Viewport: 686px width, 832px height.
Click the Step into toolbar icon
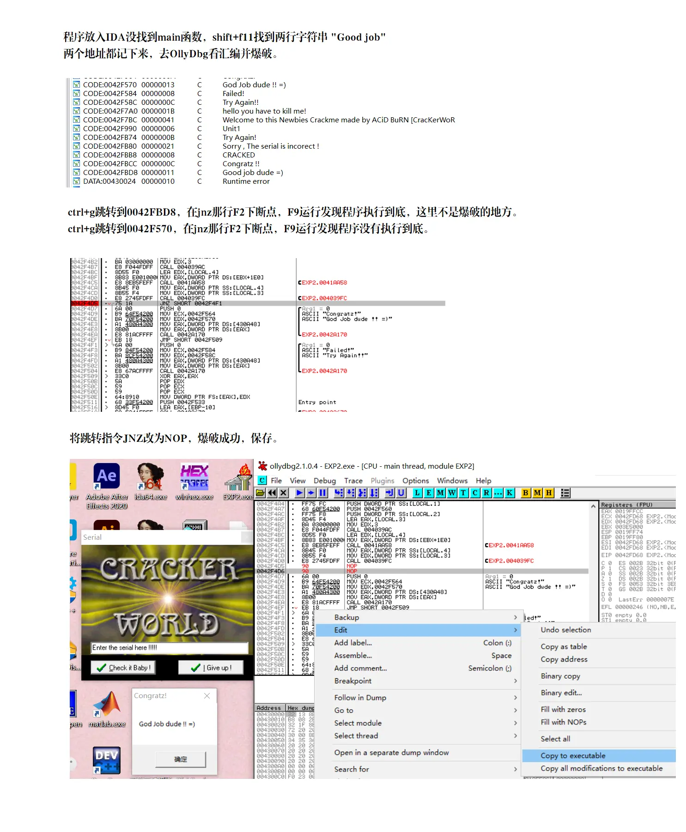pos(339,493)
